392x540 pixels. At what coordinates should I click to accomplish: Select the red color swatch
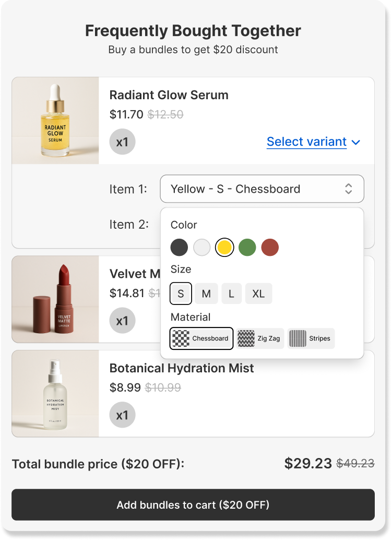pos(270,248)
